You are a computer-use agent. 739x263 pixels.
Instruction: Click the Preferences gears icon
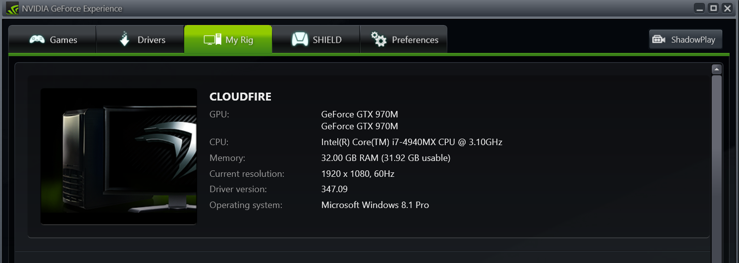379,40
